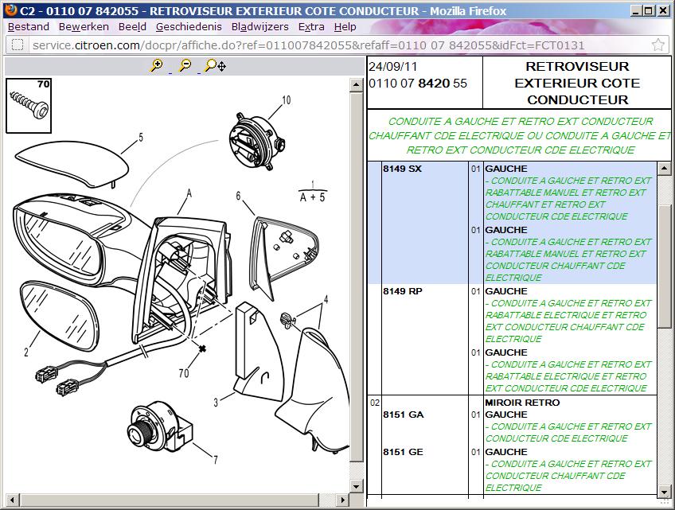Select part number 8149 SX

click(x=403, y=169)
